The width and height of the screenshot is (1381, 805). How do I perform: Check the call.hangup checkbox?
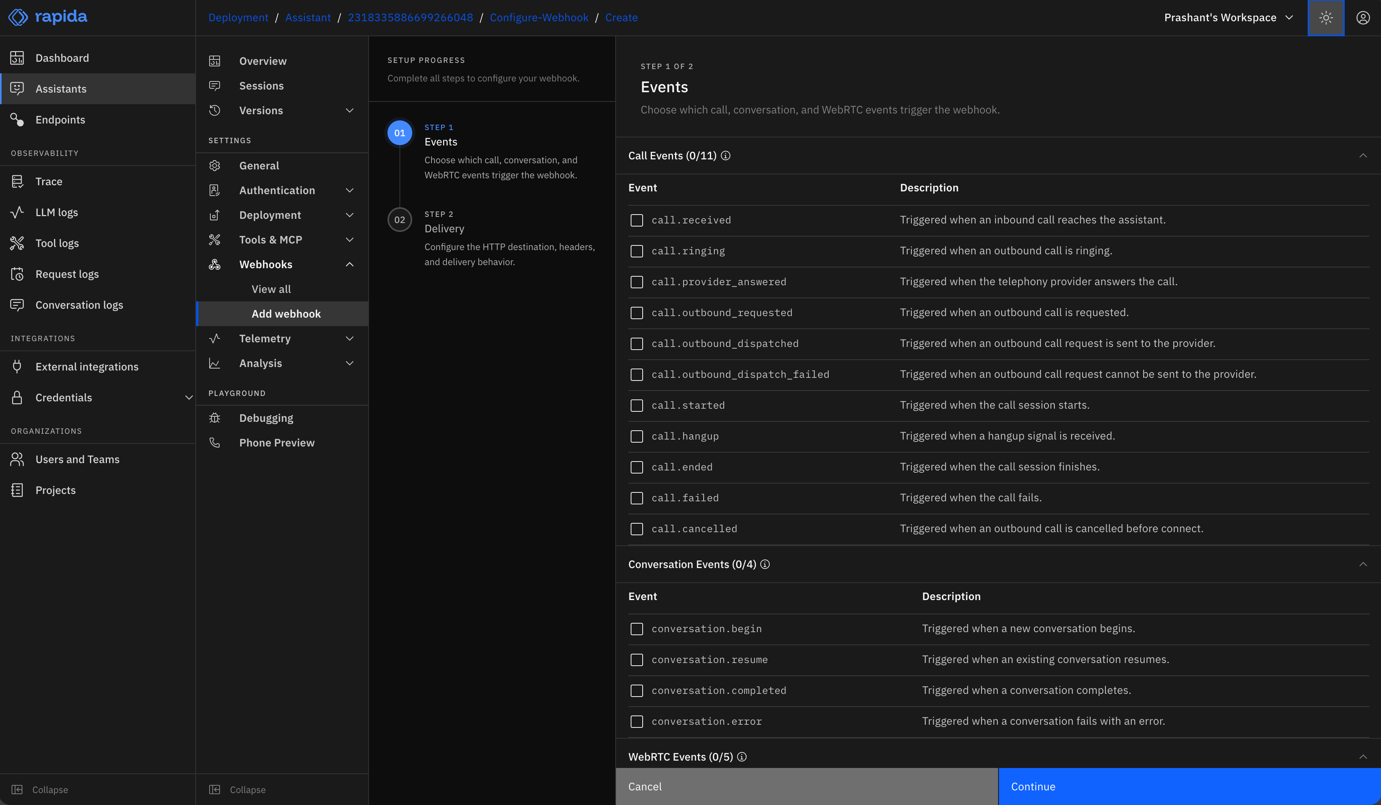tap(637, 436)
